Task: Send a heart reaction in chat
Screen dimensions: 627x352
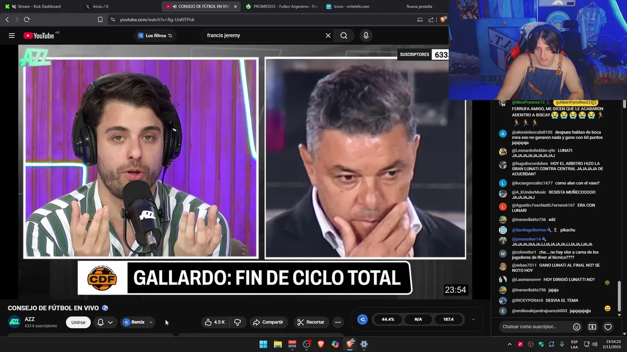Action: pyautogui.click(x=608, y=327)
